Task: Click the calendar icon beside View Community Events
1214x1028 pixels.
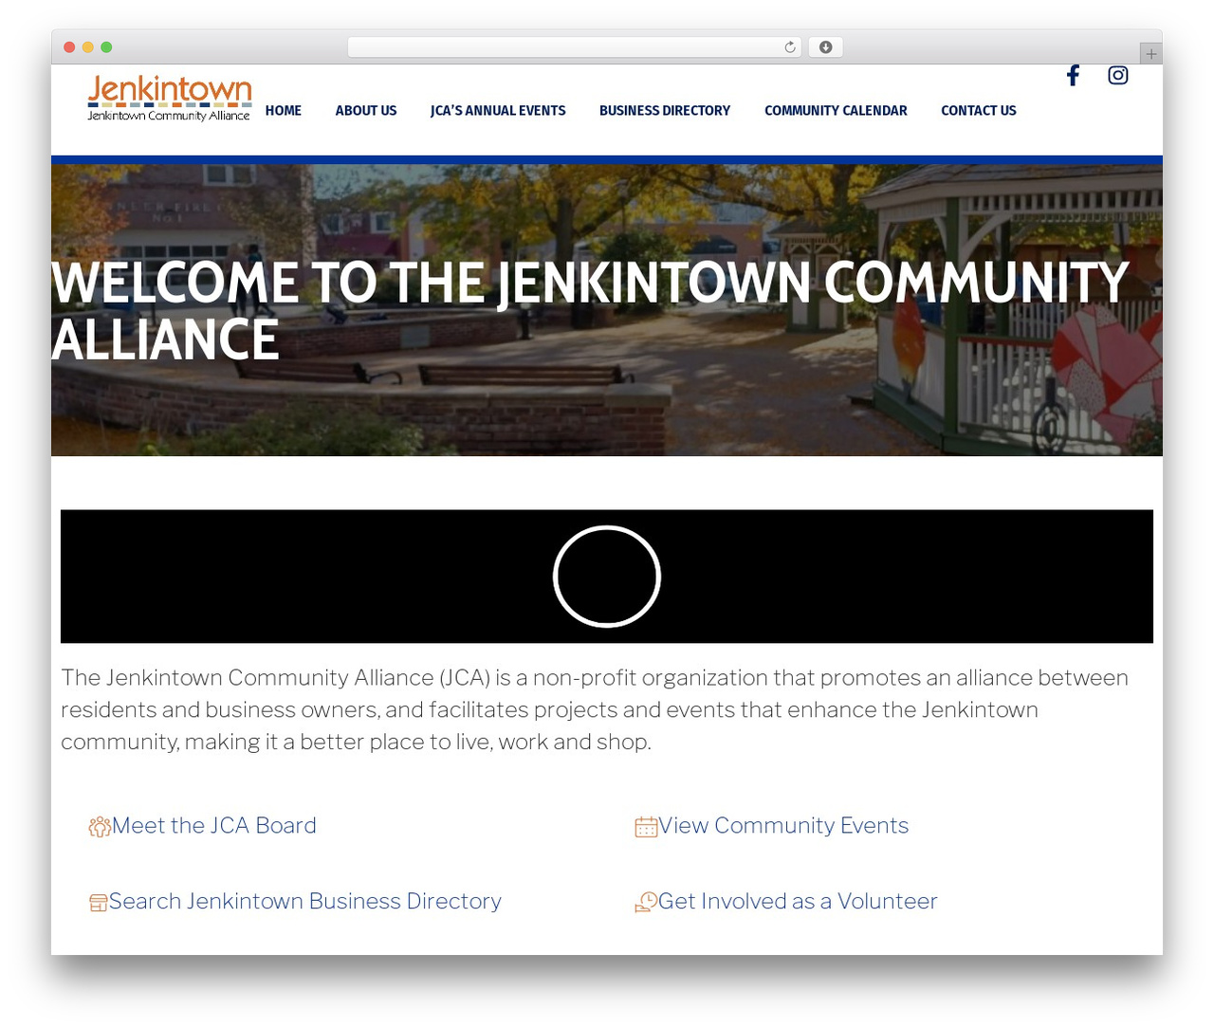Action: (646, 827)
